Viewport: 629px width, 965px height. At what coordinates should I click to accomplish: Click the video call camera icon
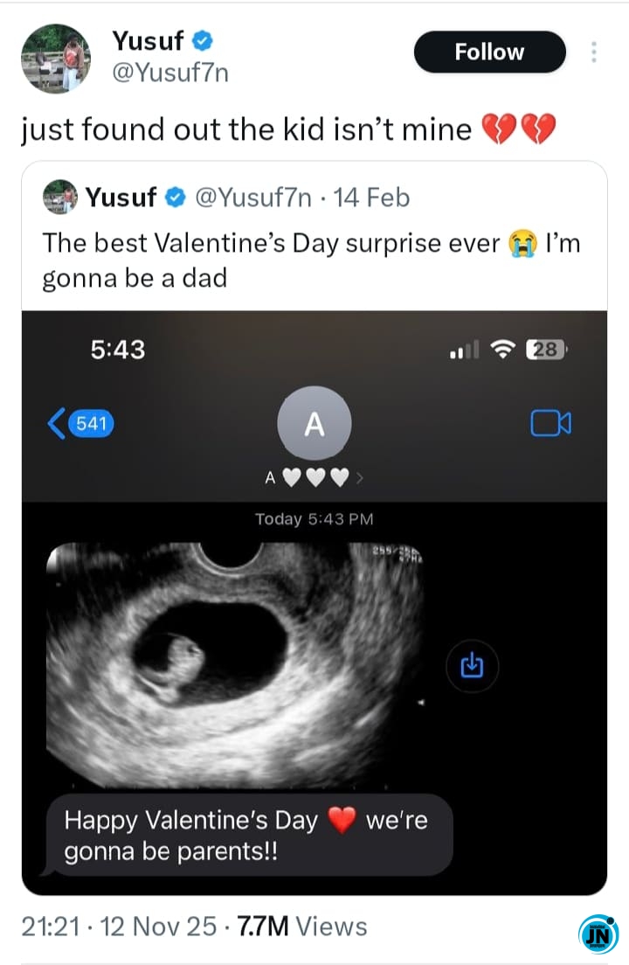pyautogui.click(x=550, y=424)
